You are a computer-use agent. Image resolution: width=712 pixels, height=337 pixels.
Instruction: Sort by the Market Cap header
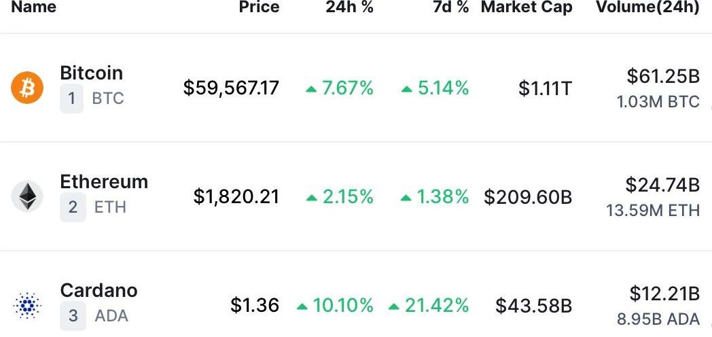pyautogui.click(x=527, y=7)
